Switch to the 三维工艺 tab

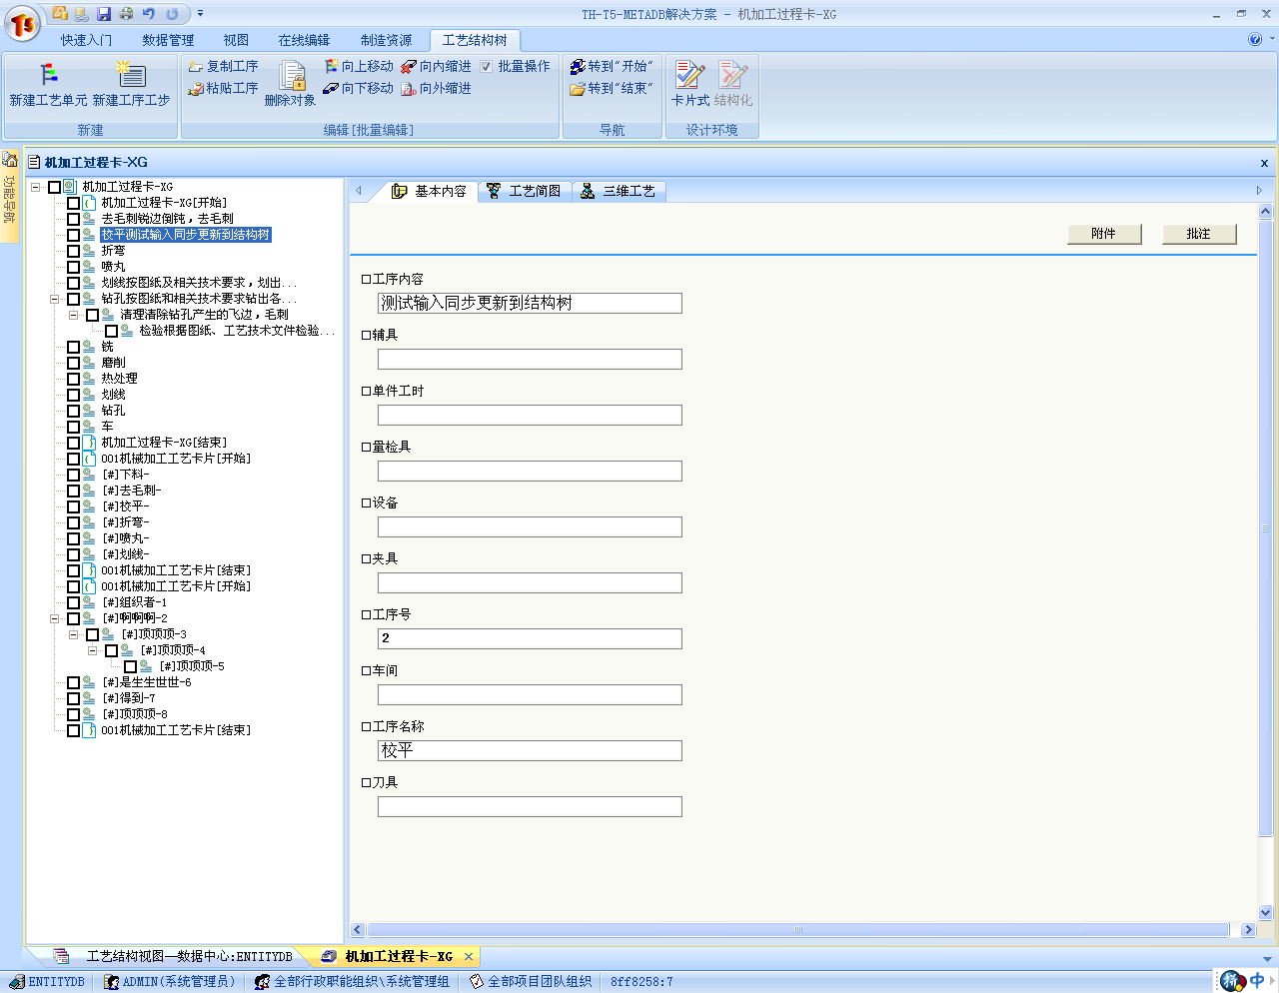coord(619,191)
